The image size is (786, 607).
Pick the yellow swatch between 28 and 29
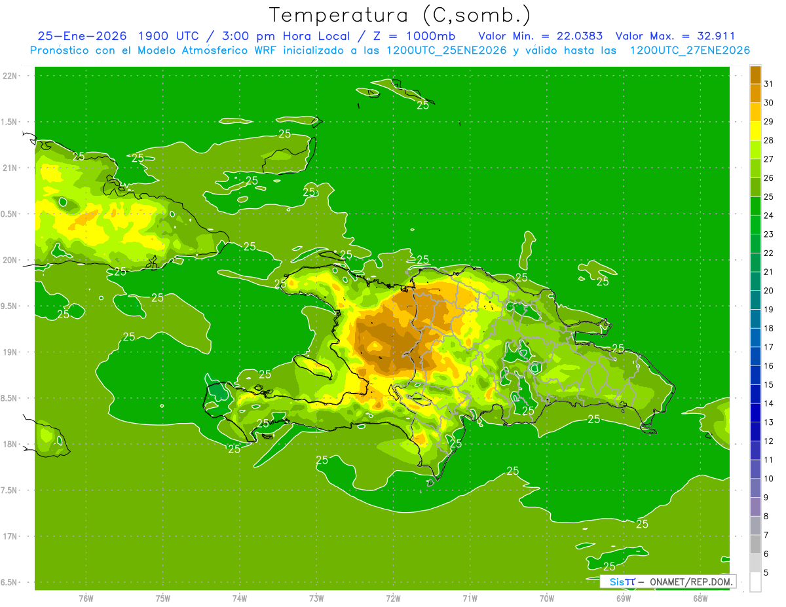[755, 131]
